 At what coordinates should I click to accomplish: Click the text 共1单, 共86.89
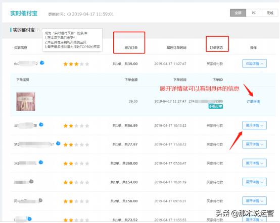pyautogui.click(x=125, y=125)
